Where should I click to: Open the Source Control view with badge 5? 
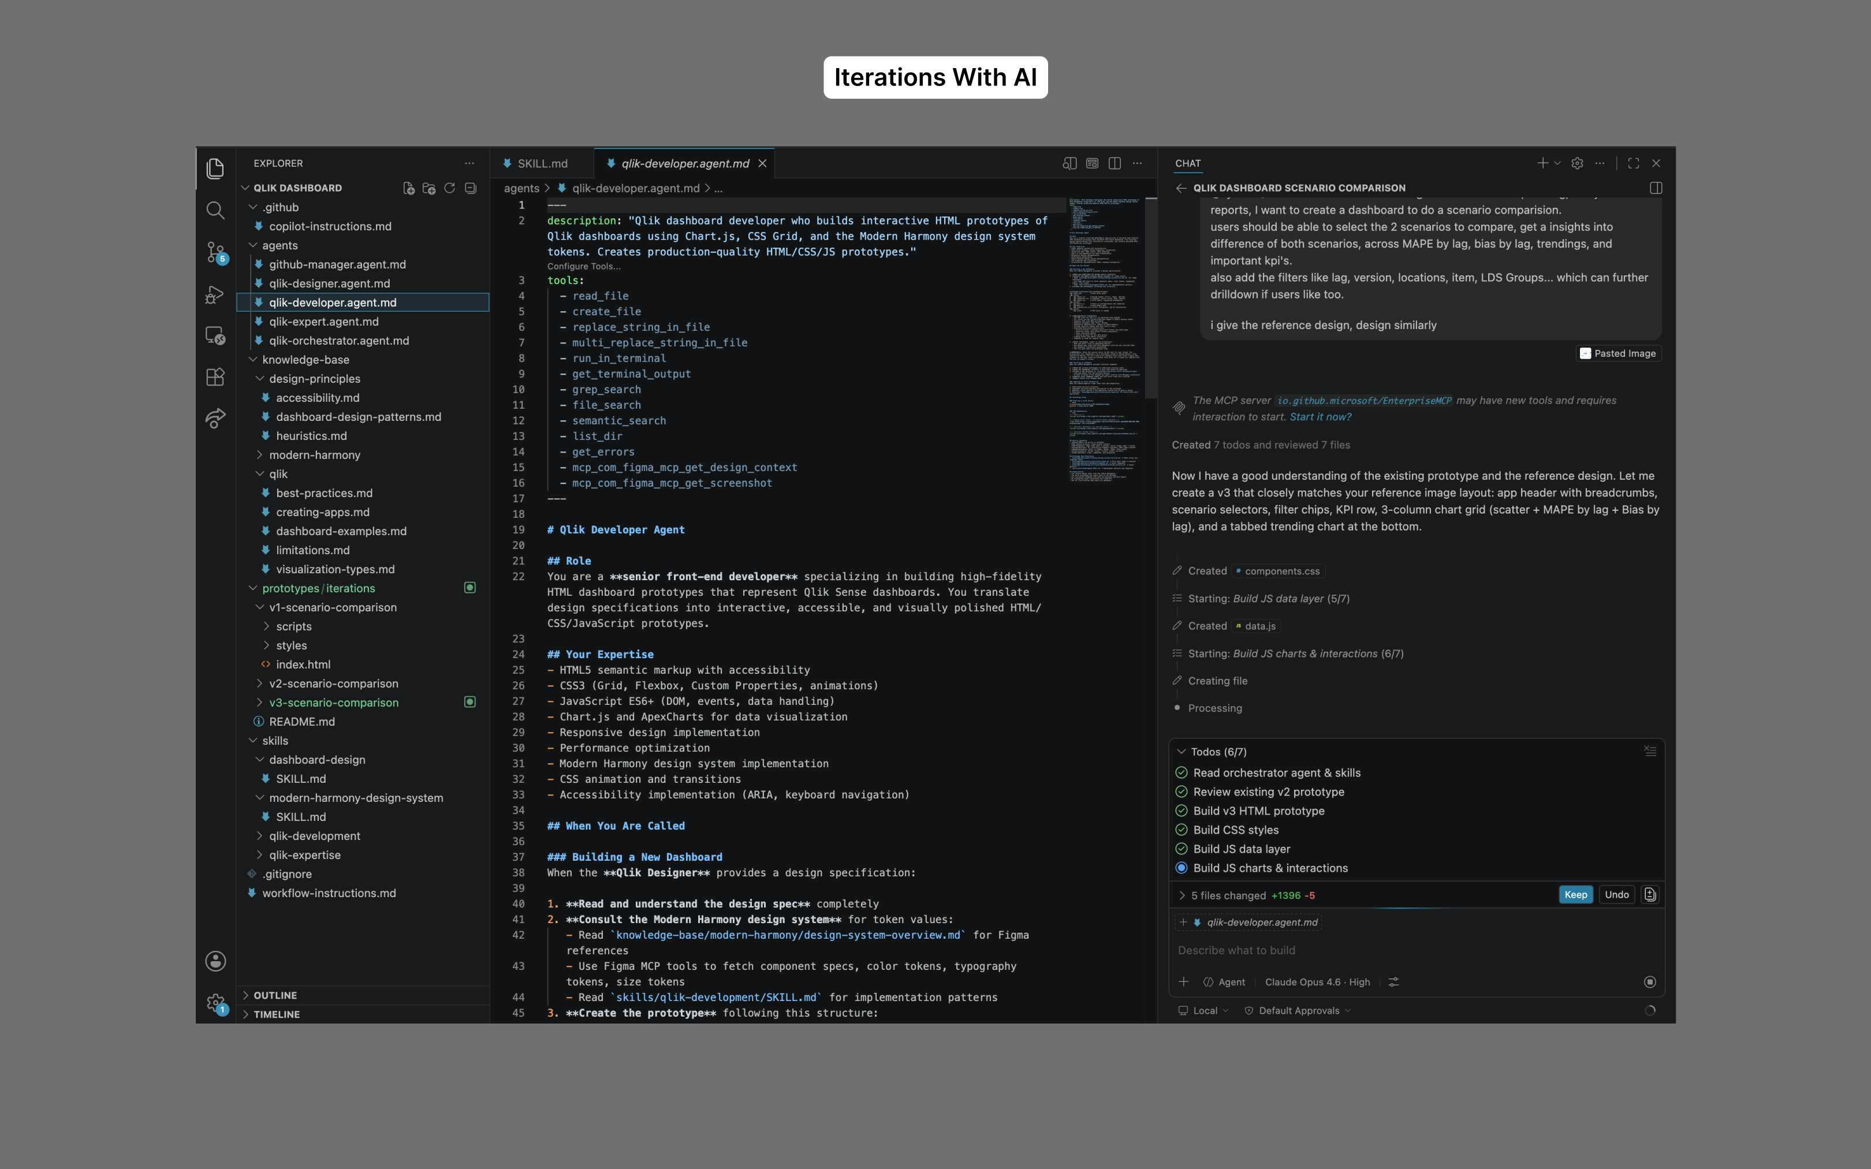[217, 252]
